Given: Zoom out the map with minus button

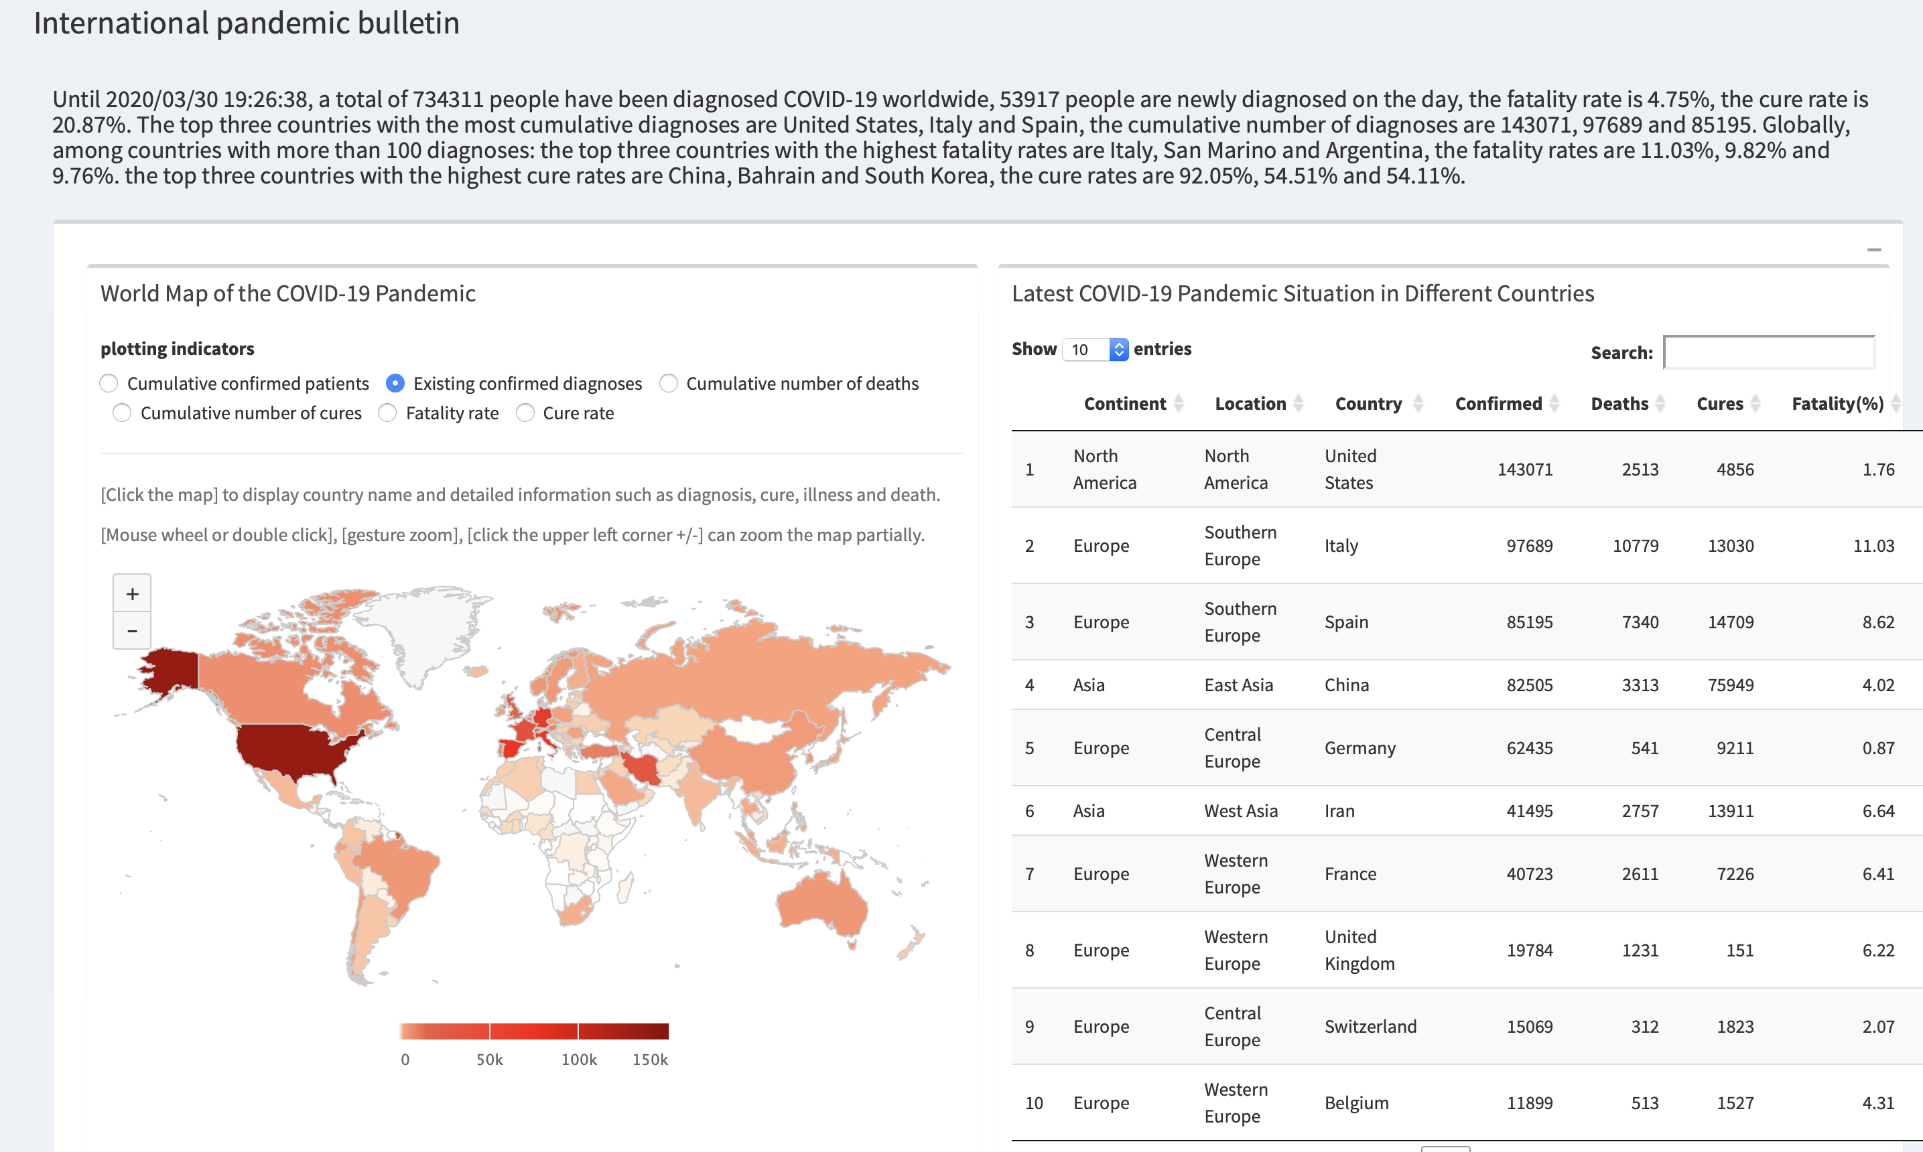Looking at the screenshot, I should [x=132, y=630].
